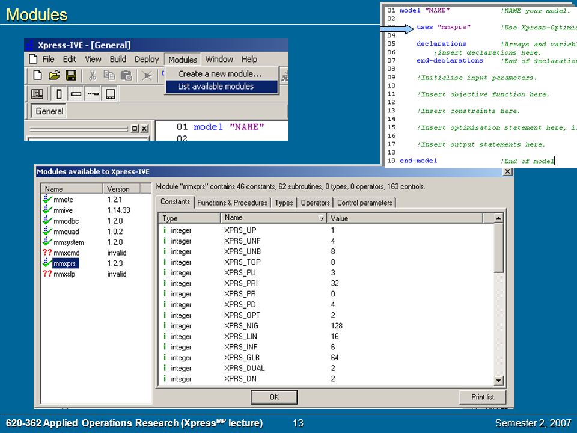577x433 pixels.
Task: Click the Xpress-IVE title bar app icon
Action: pos(31,45)
